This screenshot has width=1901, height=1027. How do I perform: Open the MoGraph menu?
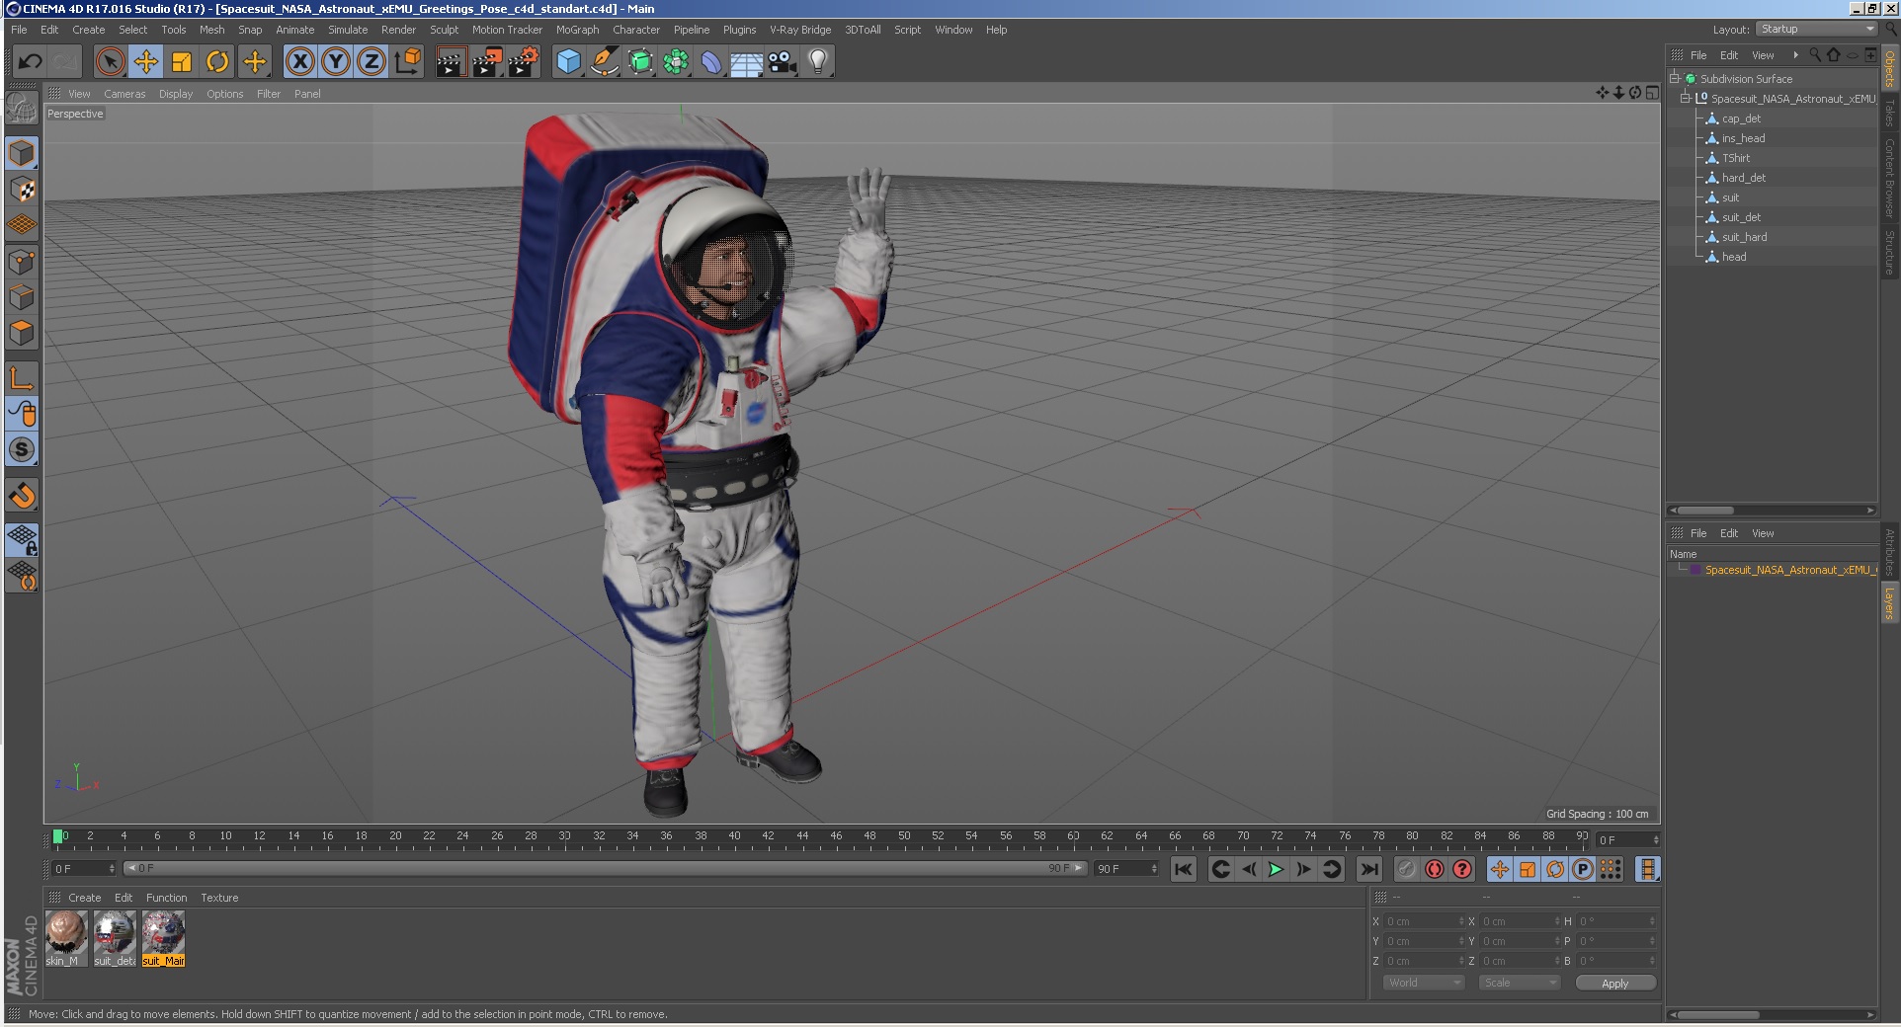click(577, 30)
